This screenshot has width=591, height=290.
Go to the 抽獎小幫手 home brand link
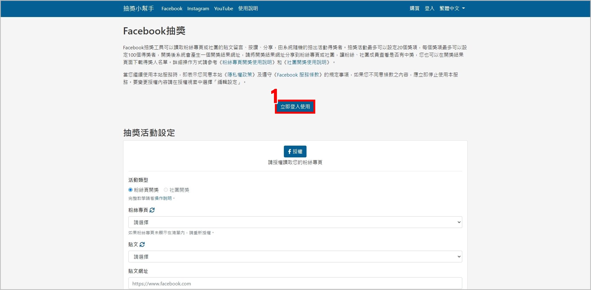point(138,8)
